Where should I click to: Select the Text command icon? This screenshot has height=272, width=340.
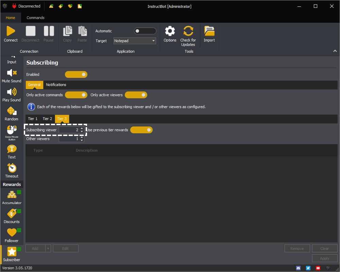click(x=12, y=149)
